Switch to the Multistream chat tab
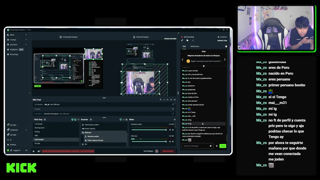The width and height of the screenshot is (320, 180). pyautogui.click(x=195, y=46)
